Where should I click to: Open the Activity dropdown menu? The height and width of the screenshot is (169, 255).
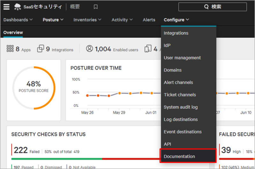pos(122,20)
